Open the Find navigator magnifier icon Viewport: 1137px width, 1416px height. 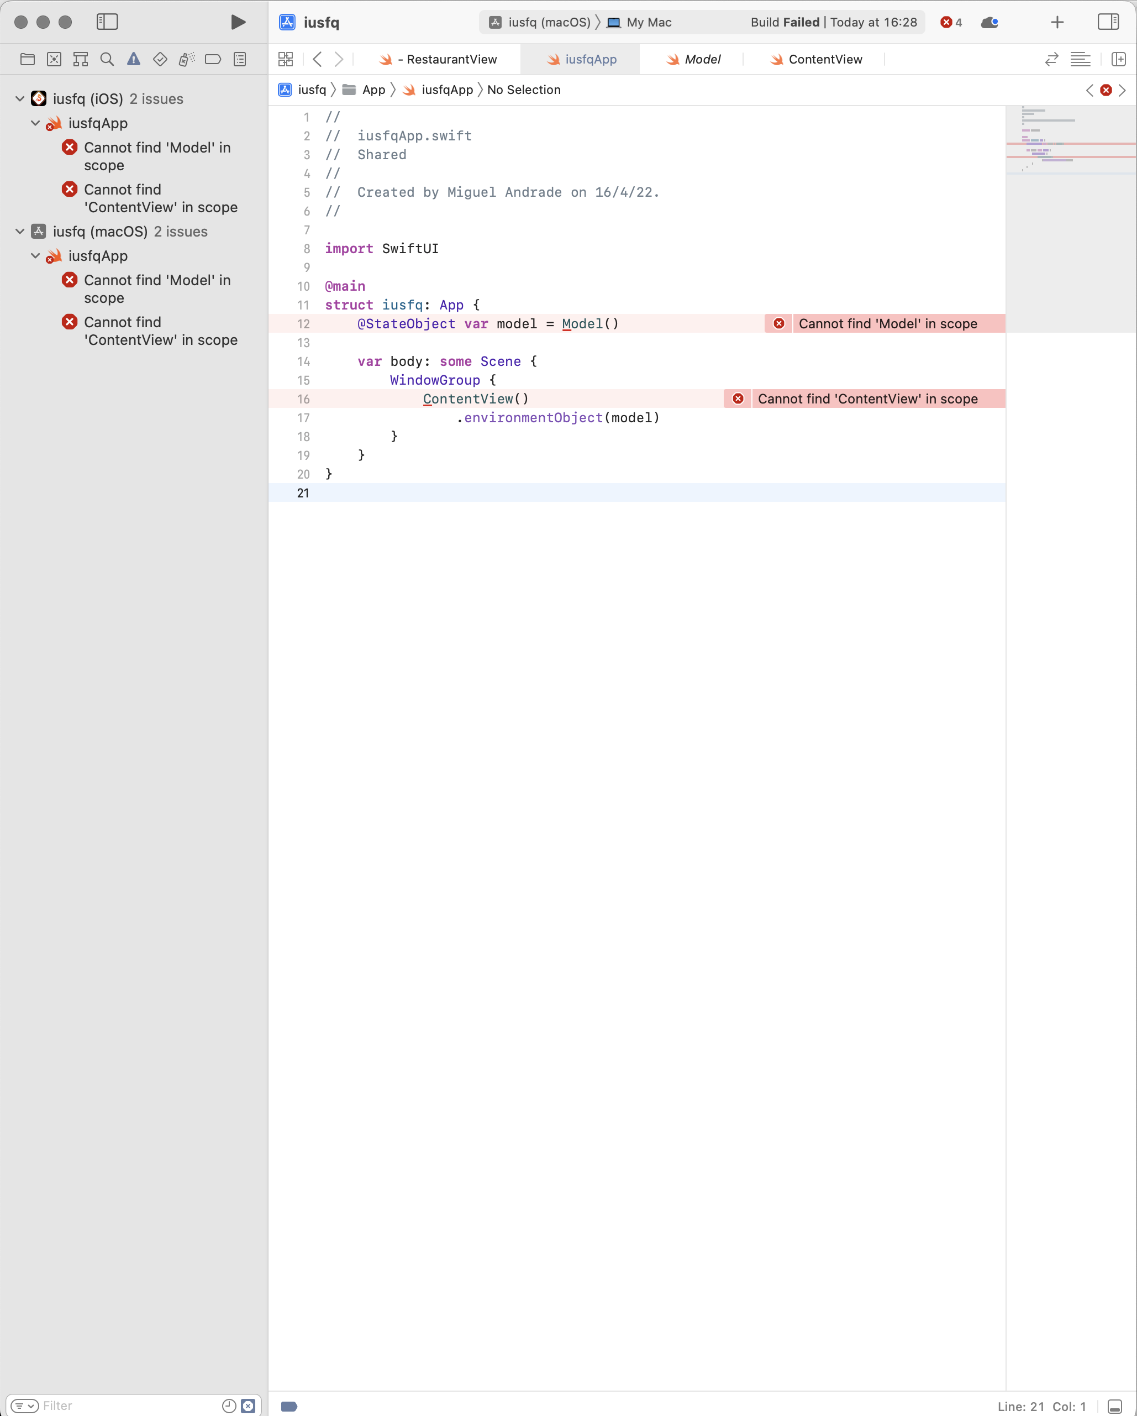(107, 59)
